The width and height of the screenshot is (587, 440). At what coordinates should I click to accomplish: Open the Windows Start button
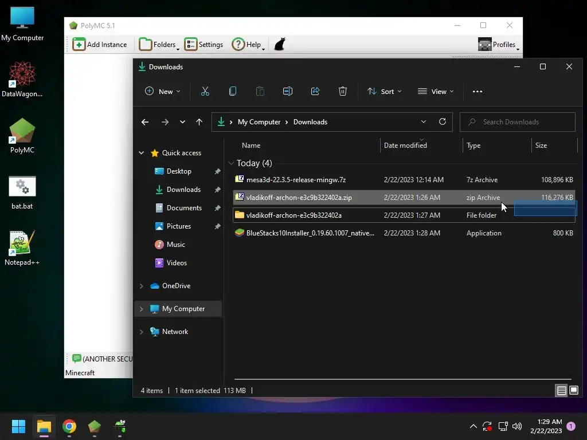tap(18, 426)
